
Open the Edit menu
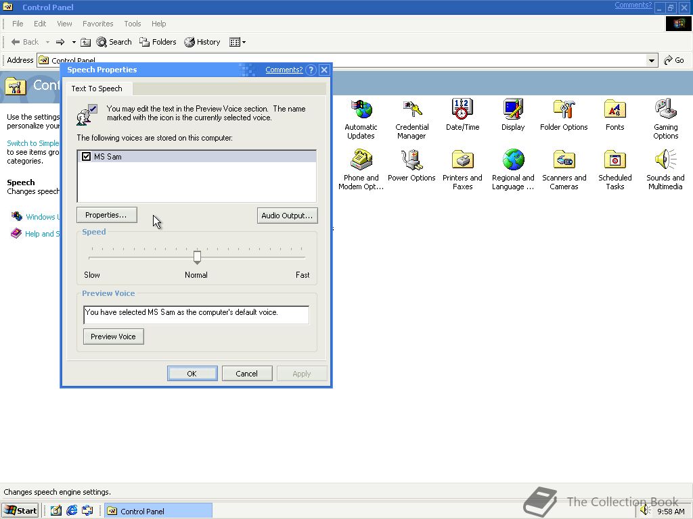point(40,24)
